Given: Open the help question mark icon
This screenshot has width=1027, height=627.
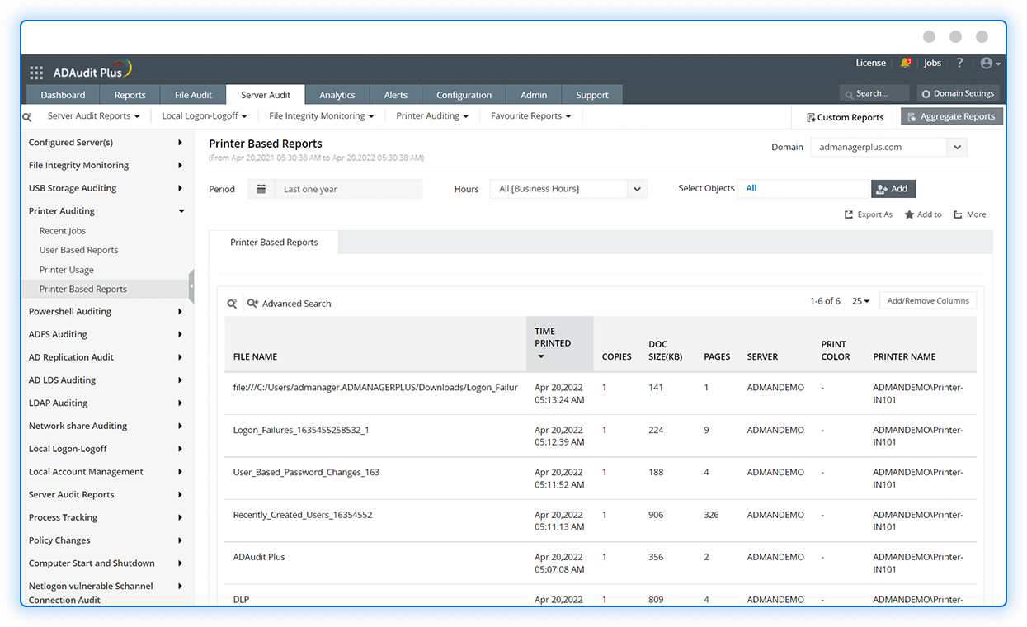Looking at the screenshot, I should pyautogui.click(x=959, y=63).
